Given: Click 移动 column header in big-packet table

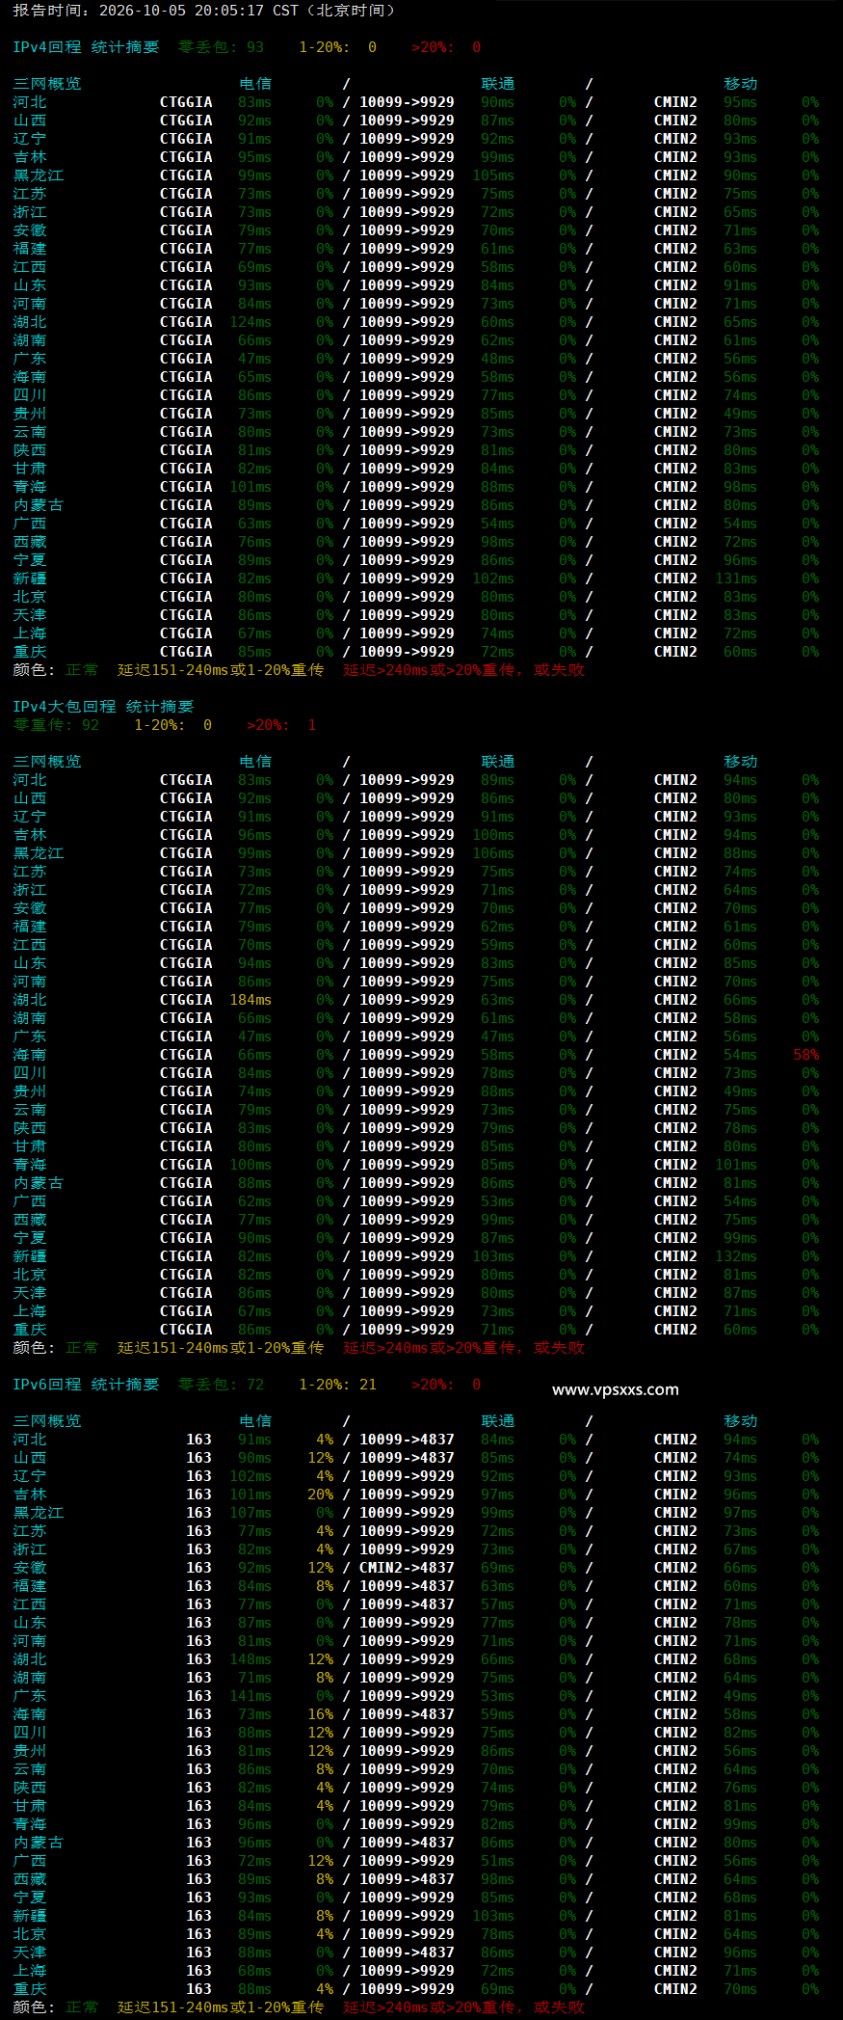Looking at the screenshot, I should click(741, 762).
